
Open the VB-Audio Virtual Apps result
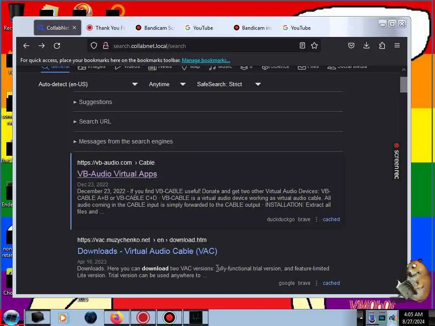pos(117,174)
